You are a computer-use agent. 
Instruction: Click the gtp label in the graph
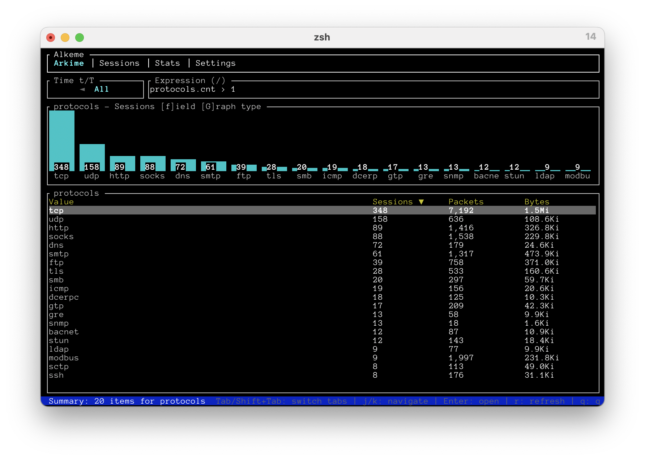[x=395, y=176]
